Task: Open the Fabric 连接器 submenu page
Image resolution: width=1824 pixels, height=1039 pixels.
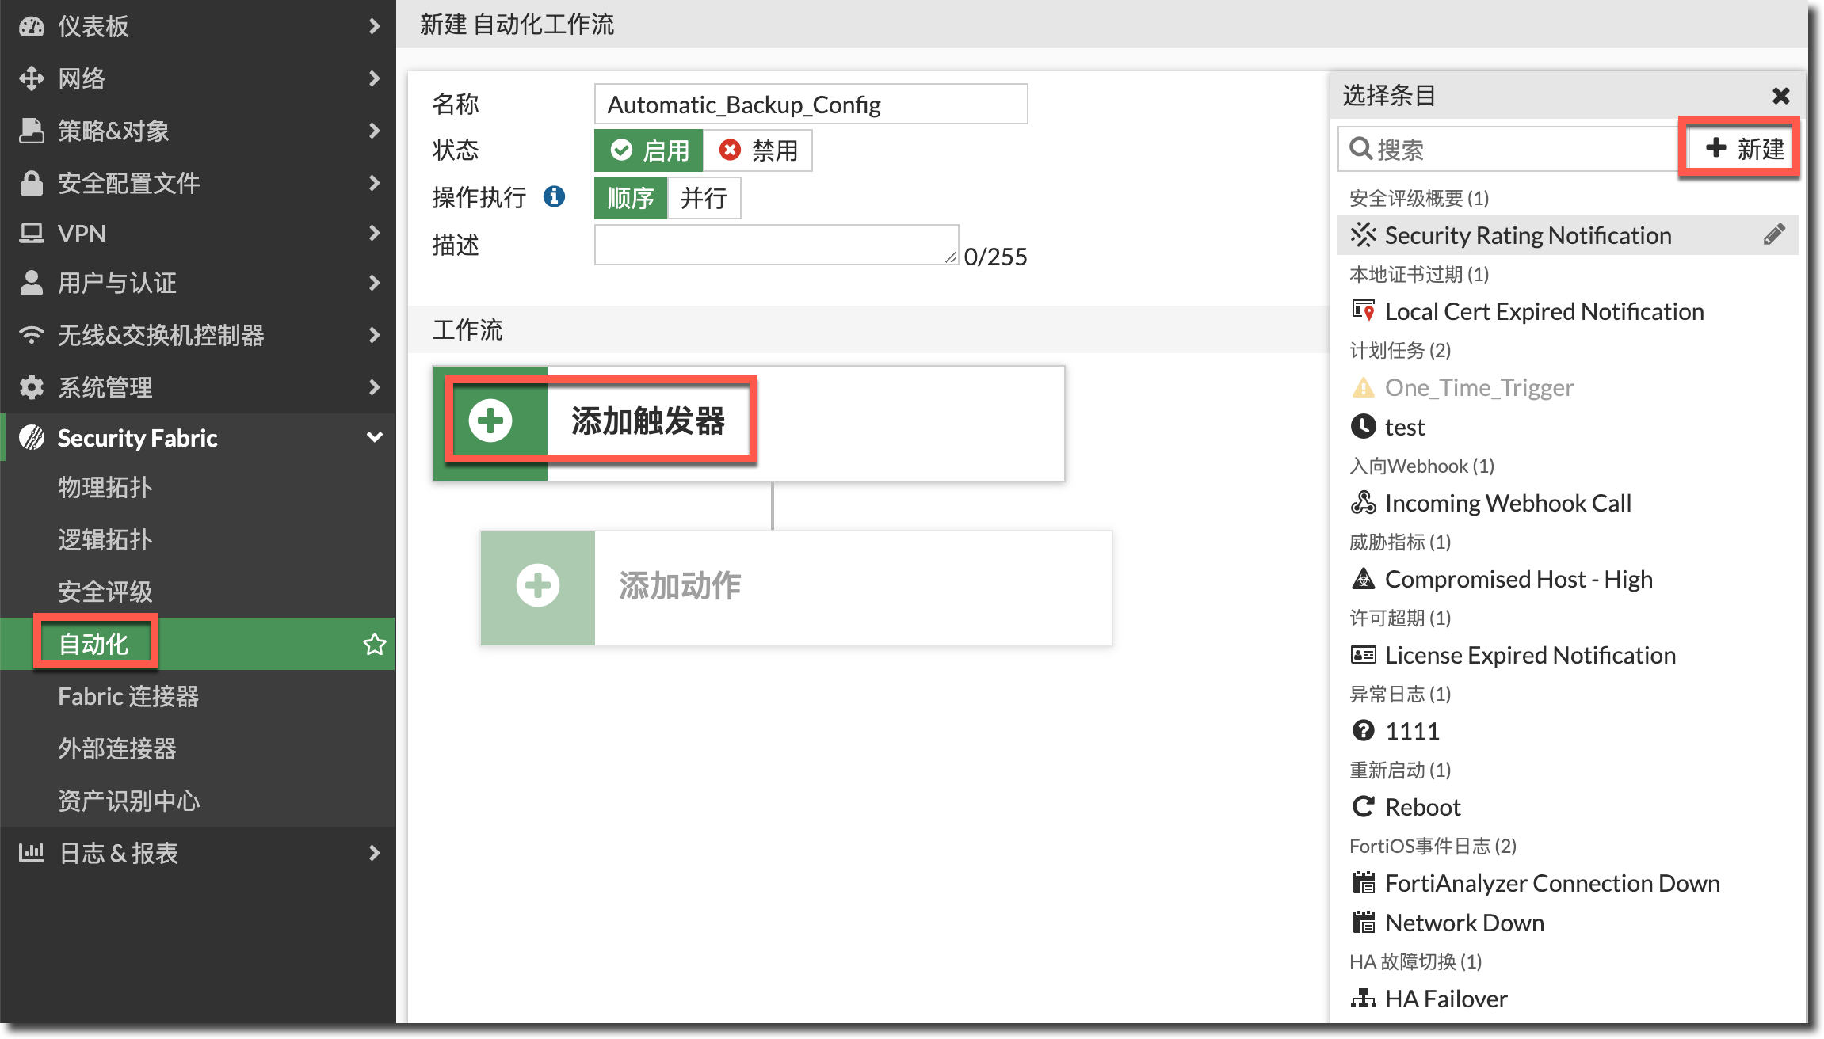Action: (x=128, y=696)
